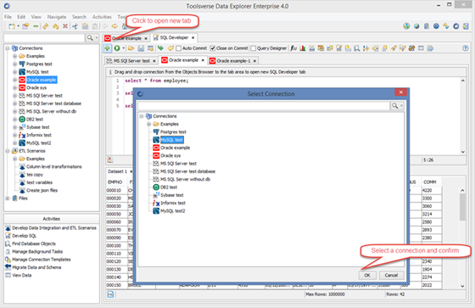Click the magnifier search button in the Select Connection dialog

click(394, 105)
